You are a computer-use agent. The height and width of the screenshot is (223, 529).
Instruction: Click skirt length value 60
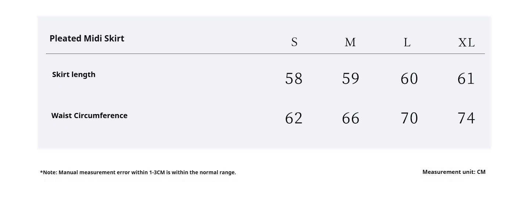coord(409,78)
